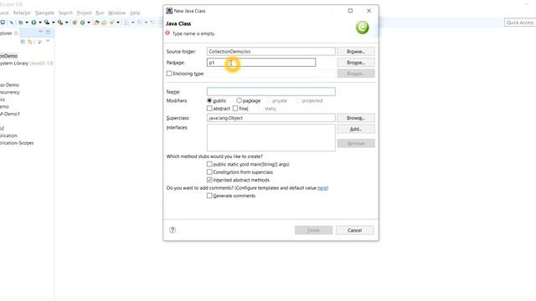The image size is (536, 301).
Task: Enable the abstract modifier checkbox
Action: tap(209, 109)
